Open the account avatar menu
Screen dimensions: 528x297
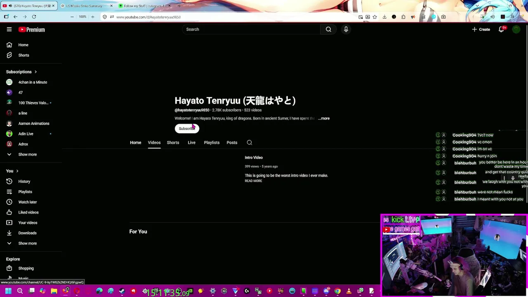coord(516,29)
